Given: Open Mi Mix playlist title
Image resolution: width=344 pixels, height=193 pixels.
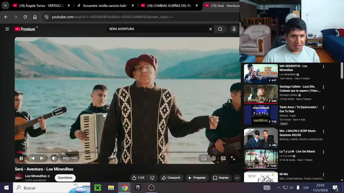Looking at the screenshot, I should point(284,174).
